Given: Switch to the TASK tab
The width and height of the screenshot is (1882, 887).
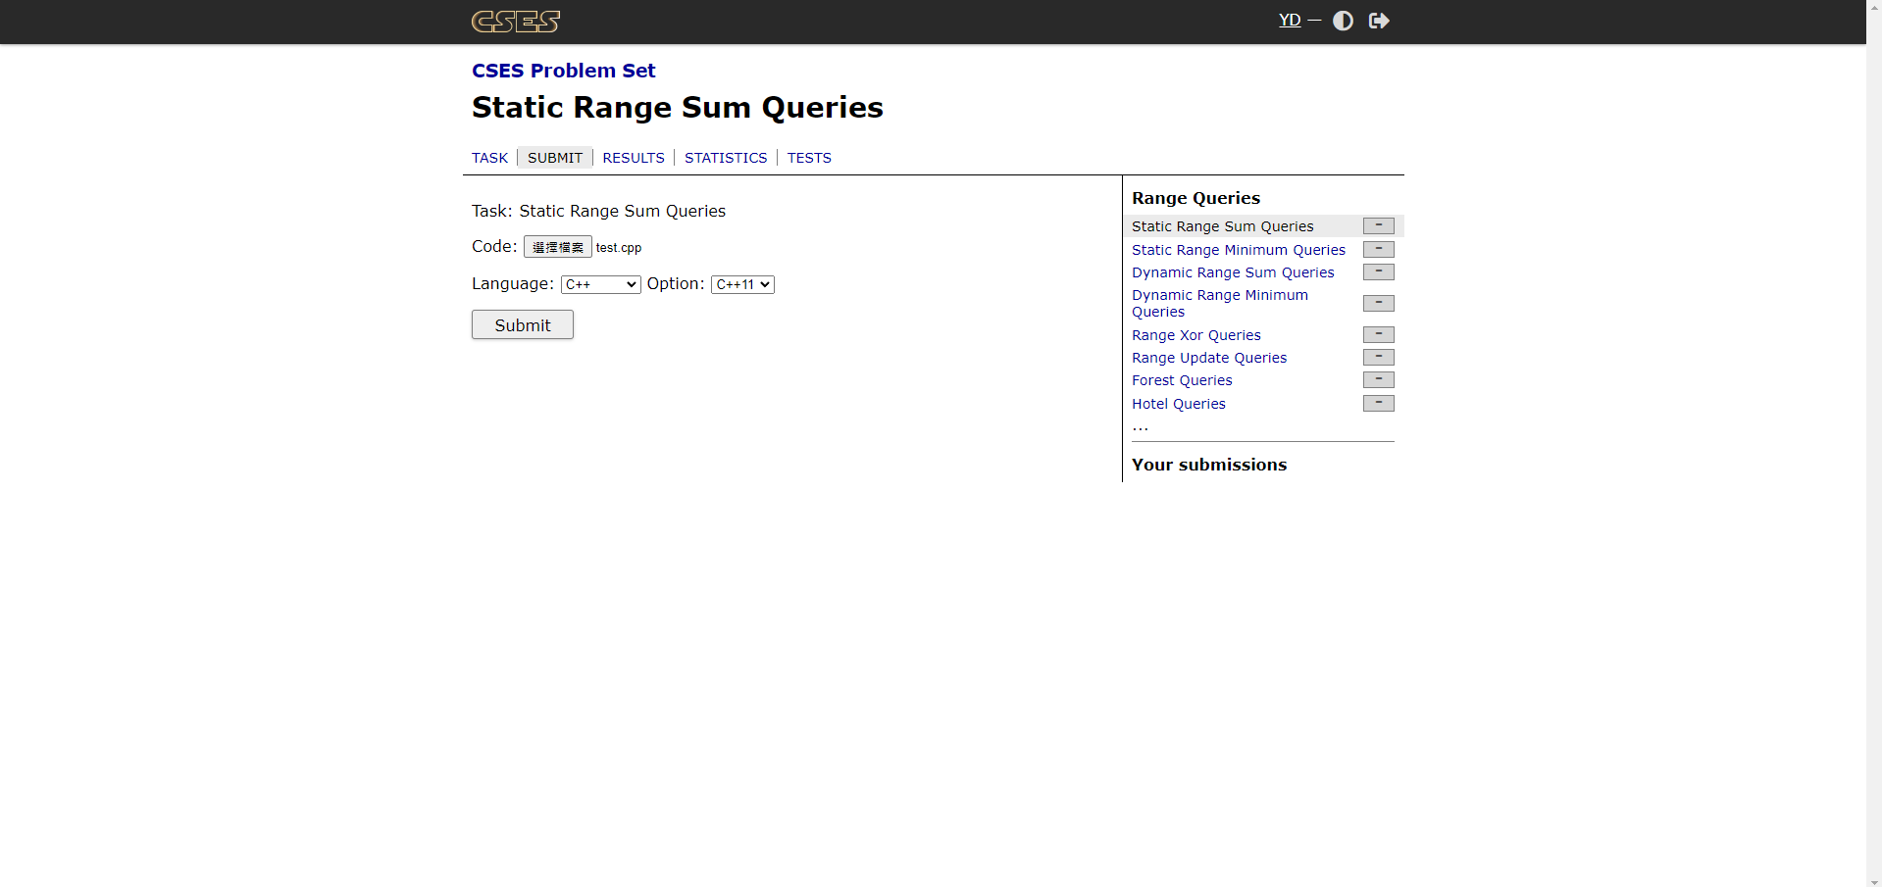Looking at the screenshot, I should pos(489,158).
